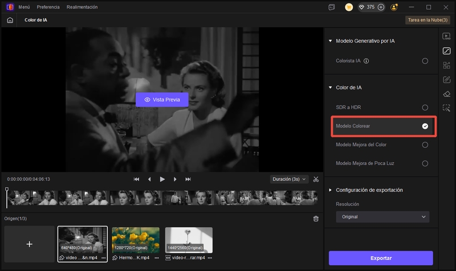456x271 pixels.
Task: Select the Colorista IA radio button
Action: [425, 61]
